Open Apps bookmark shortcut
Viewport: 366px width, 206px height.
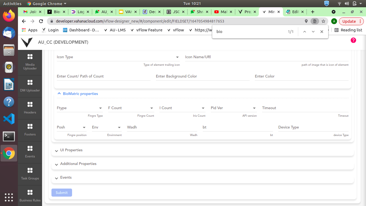pyautogui.click(x=30, y=30)
